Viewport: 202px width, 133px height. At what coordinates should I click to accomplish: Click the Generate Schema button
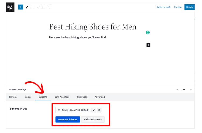click(68, 119)
